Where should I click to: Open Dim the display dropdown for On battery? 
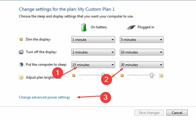93,40
